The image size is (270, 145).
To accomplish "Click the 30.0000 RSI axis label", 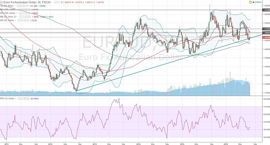I will coord(267,137).
